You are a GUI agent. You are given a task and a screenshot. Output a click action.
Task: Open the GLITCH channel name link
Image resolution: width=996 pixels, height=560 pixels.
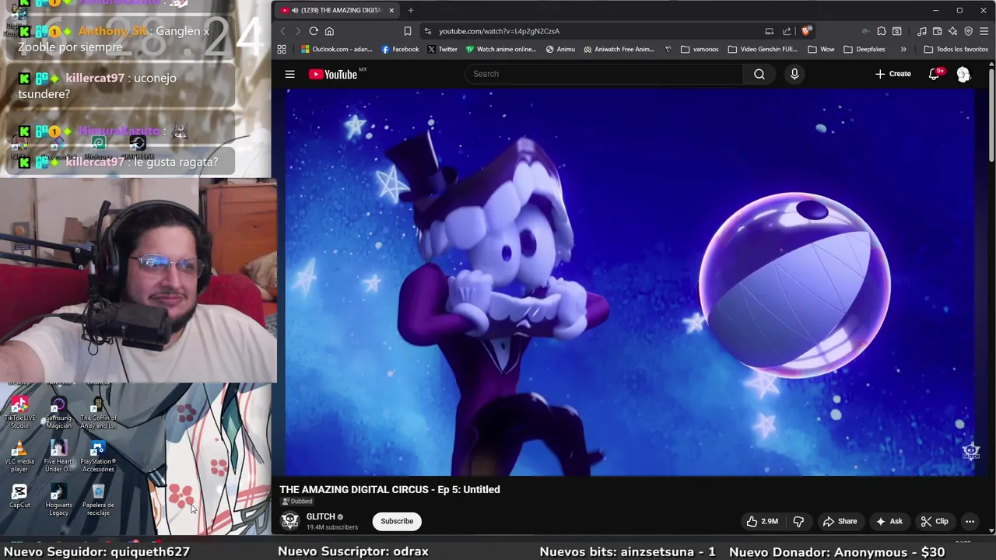pyautogui.click(x=321, y=516)
